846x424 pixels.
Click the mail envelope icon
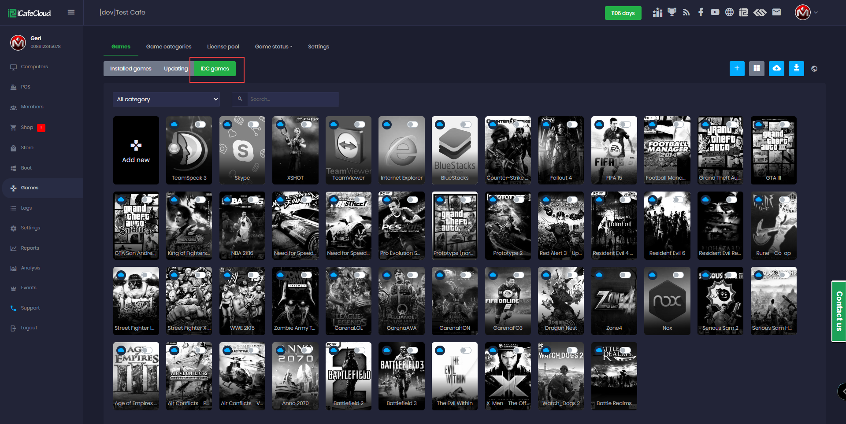(776, 12)
